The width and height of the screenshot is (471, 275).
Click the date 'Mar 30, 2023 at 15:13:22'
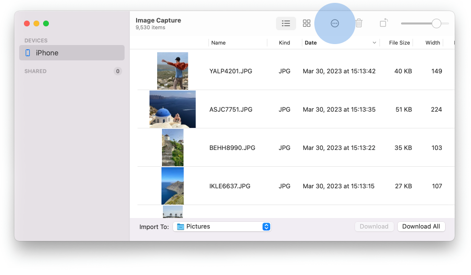[339, 148]
